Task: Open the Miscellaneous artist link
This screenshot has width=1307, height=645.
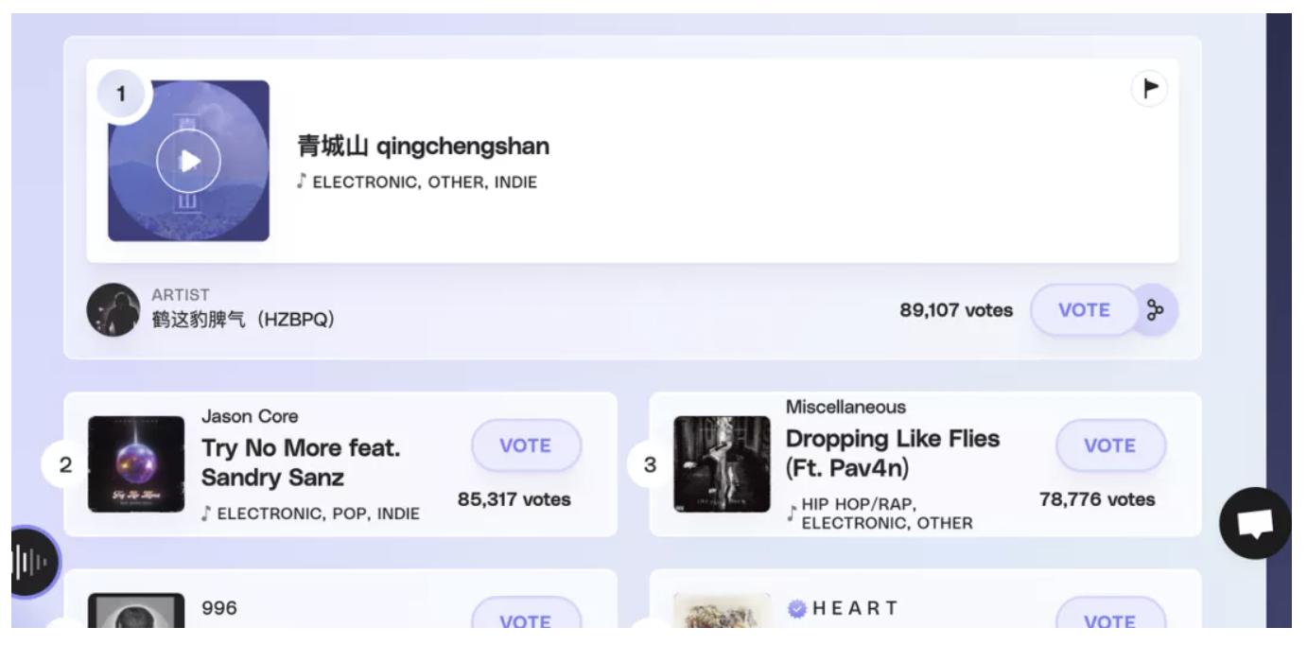Action: pyautogui.click(x=845, y=406)
